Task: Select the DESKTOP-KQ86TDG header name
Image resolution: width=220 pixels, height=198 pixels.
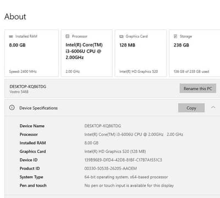Action: pyautogui.click(x=28, y=87)
